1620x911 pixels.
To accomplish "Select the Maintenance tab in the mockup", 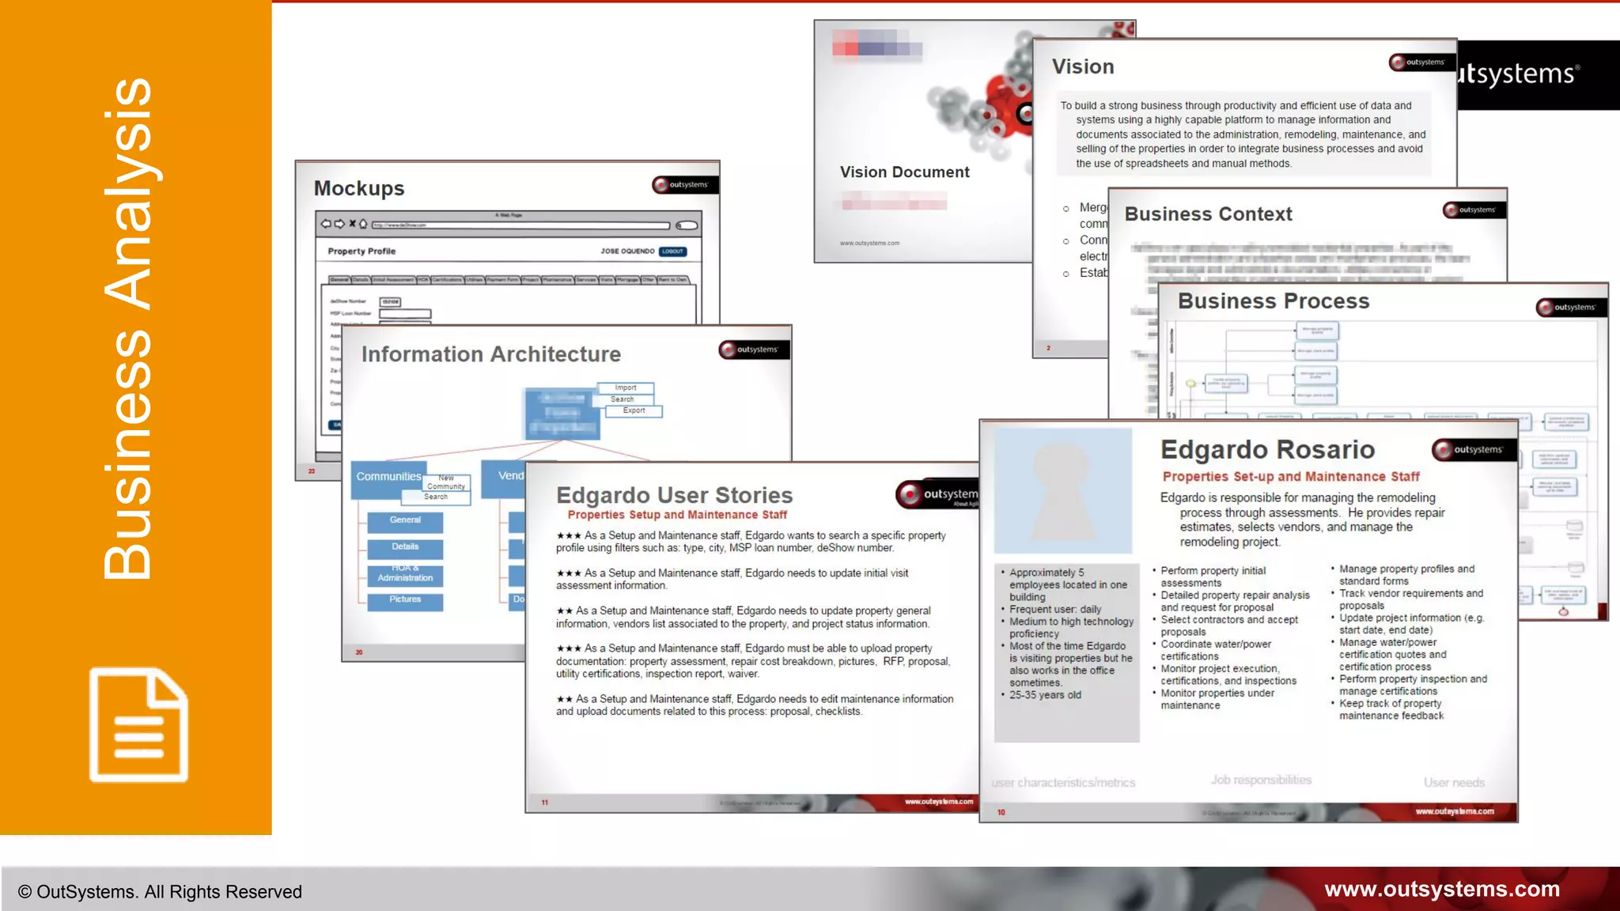I will [558, 279].
